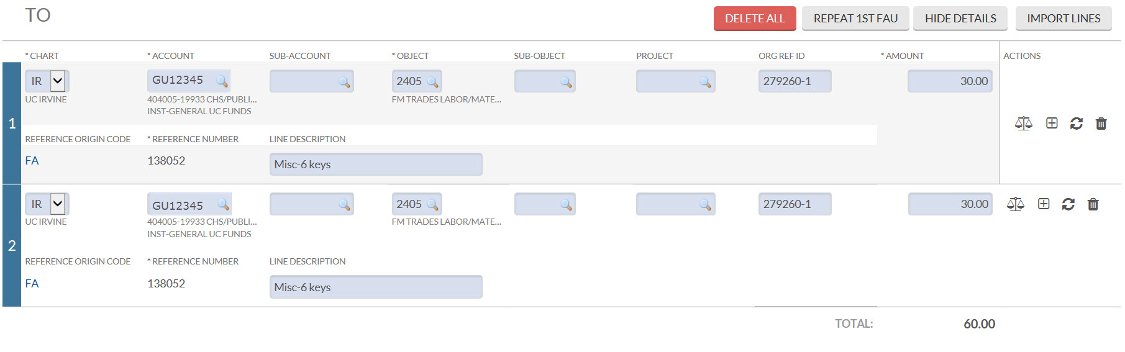Click the Org Ref ID field in line 2
1125x352 pixels.
[x=794, y=204]
